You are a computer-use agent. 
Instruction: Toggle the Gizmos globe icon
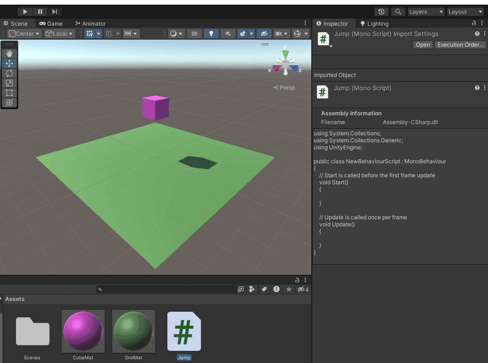[x=297, y=34]
